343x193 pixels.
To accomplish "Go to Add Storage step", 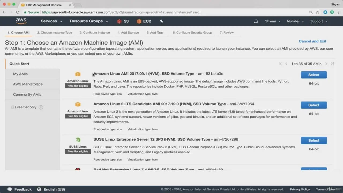I will (x=128, y=33).
